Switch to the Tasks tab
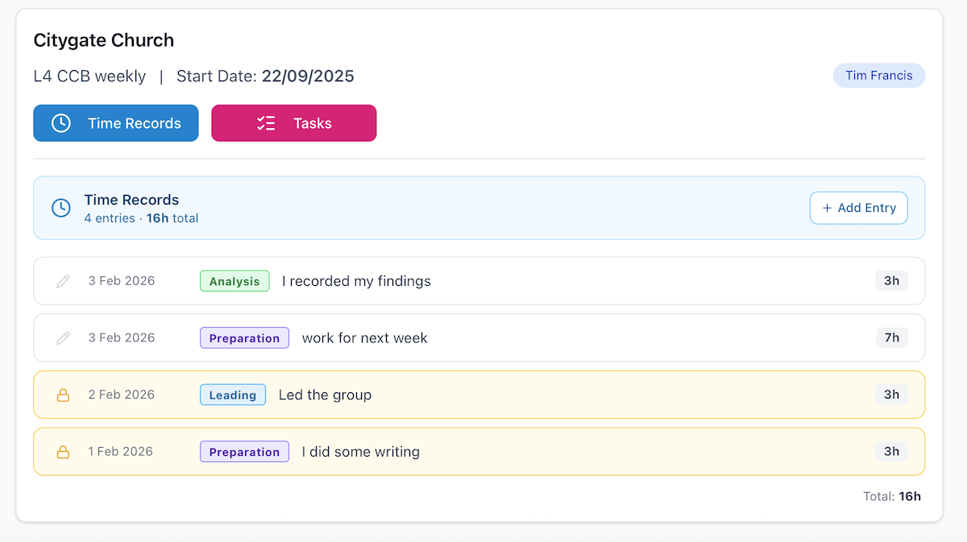The height and width of the screenshot is (542, 967). [293, 123]
